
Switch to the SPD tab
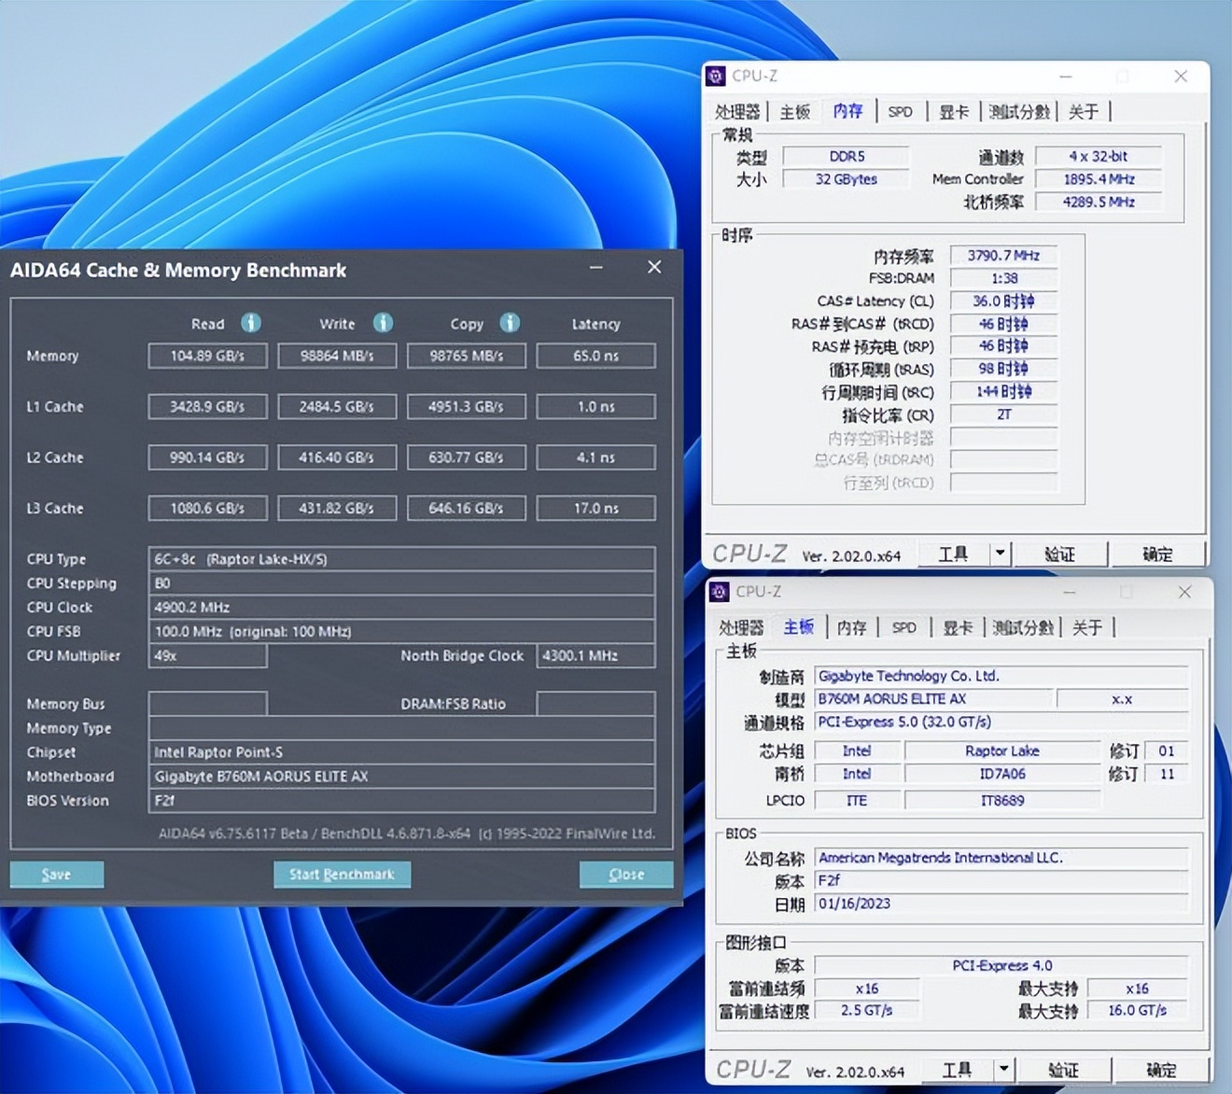click(x=900, y=111)
